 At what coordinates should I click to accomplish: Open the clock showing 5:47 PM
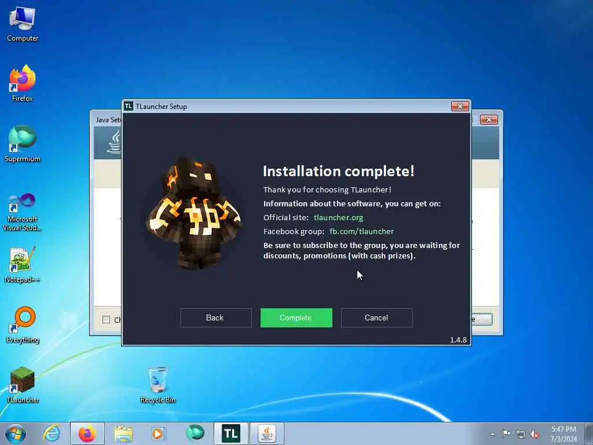coord(563,434)
